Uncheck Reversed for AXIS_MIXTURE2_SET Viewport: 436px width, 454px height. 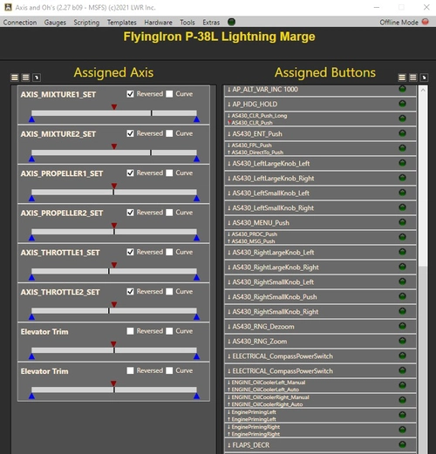pos(130,133)
